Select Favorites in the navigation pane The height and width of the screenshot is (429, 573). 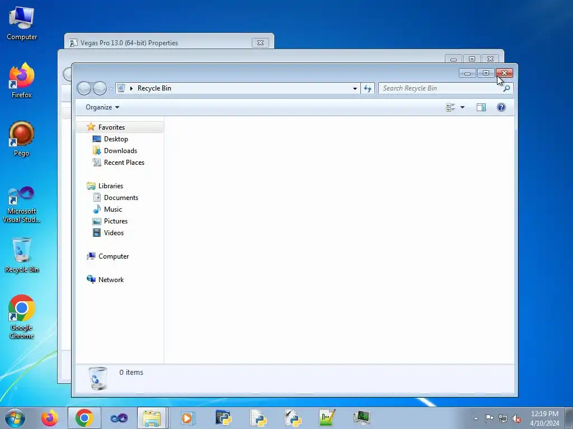(120, 127)
